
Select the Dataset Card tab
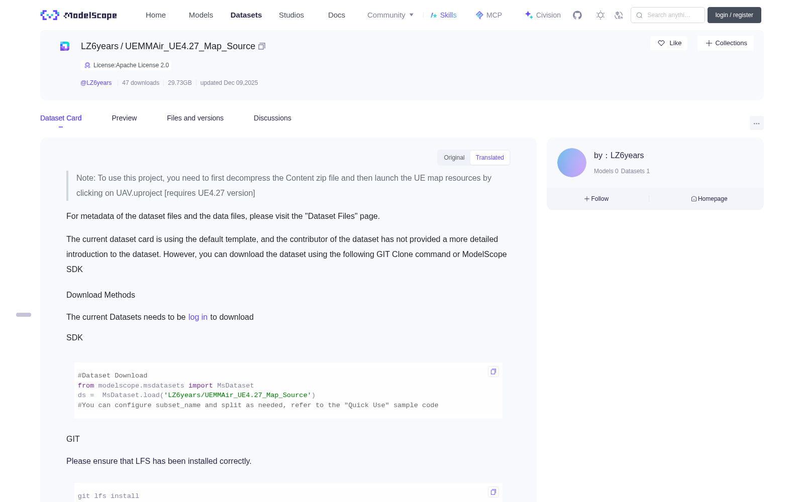point(61,118)
